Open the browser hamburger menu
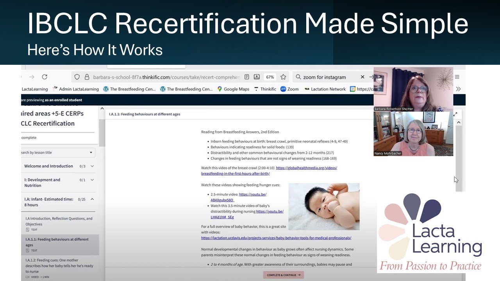Viewport: 500px width, 281px height. click(x=457, y=77)
